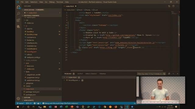The width and height of the screenshot is (195, 109).
Task: Open Cortana from the taskbar
Action: pyautogui.click(x=28, y=107)
